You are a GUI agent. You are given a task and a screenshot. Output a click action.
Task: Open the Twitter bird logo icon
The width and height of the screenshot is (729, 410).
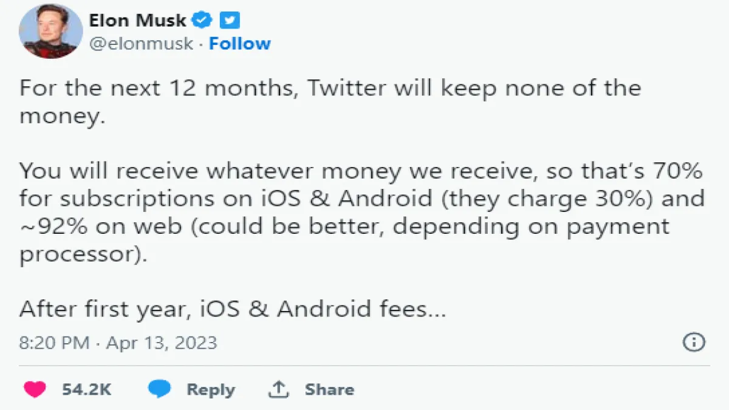click(x=229, y=21)
